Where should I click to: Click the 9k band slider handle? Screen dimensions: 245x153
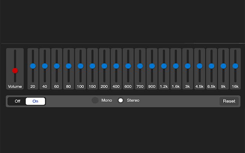[224, 66]
